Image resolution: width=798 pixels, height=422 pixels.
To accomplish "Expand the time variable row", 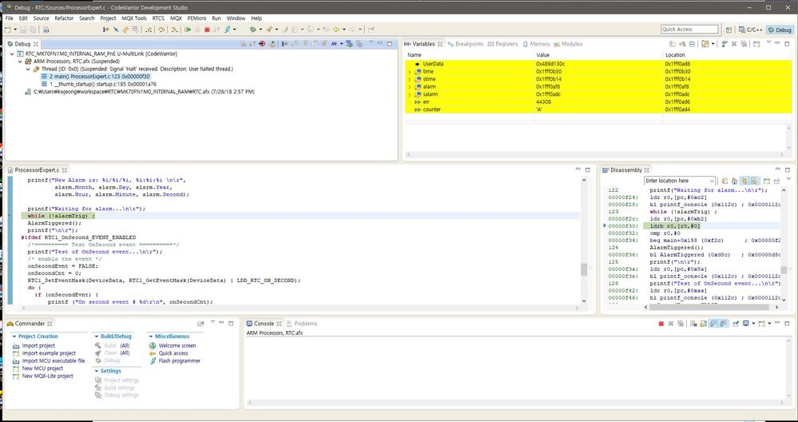I will click(x=410, y=72).
